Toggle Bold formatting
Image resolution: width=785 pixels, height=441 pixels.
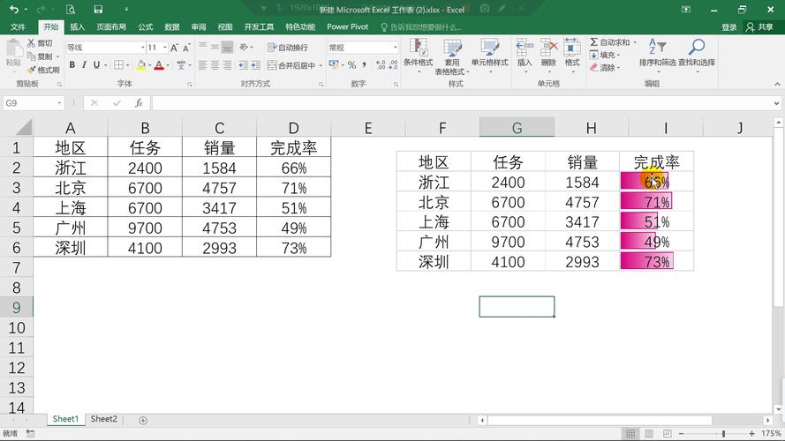72,65
